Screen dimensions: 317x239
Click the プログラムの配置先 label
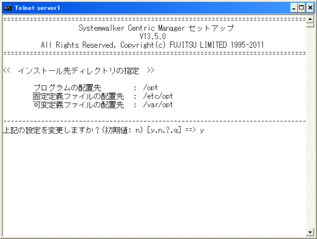pyautogui.click(x=67, y=88)
